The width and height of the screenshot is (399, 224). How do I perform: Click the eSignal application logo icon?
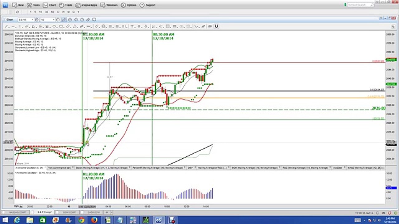click(x=5, y=5)
